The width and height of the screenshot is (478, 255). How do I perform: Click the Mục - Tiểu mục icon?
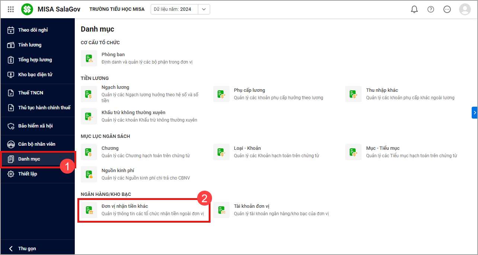(x=353, y=152)
